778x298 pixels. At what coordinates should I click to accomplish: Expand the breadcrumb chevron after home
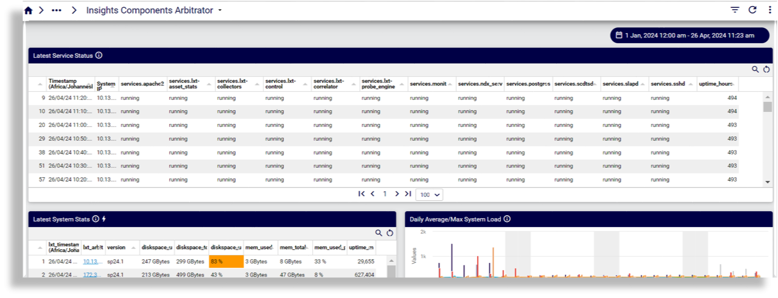pos(41,10)
